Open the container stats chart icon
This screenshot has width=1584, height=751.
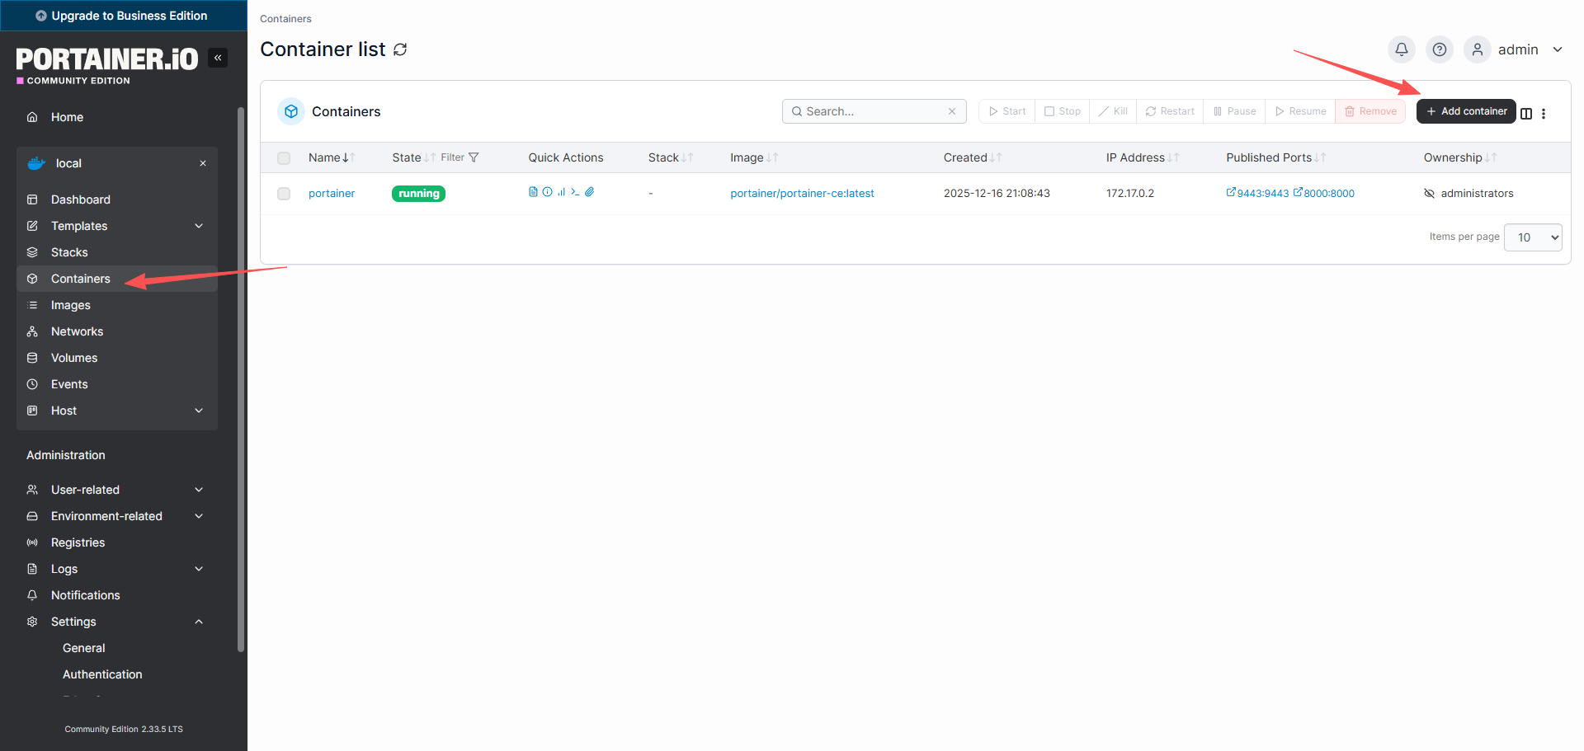pyautogui.click(x=561, y=192)
